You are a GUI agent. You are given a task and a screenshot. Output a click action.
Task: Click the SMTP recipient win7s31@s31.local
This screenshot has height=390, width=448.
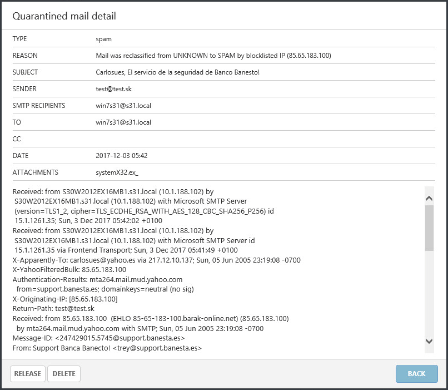point(124,106)
